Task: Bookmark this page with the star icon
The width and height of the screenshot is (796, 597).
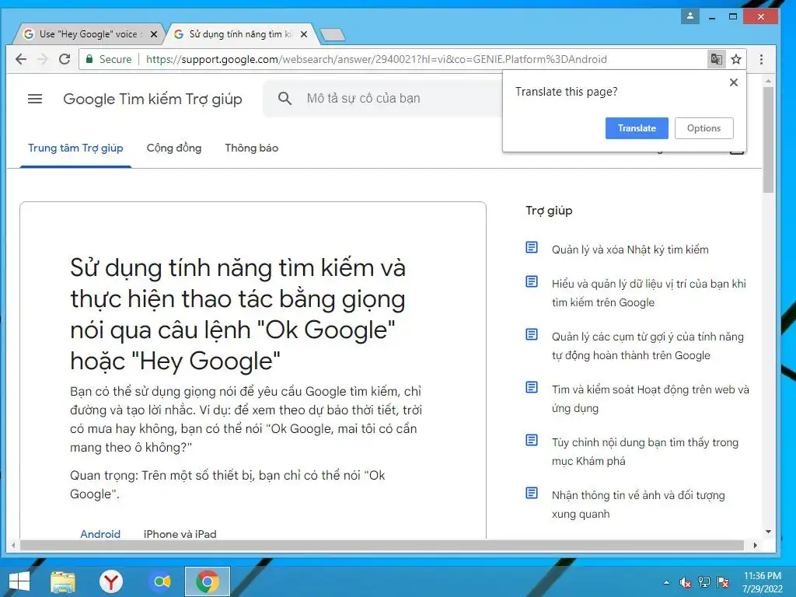Action: click(x=736, y=59)
